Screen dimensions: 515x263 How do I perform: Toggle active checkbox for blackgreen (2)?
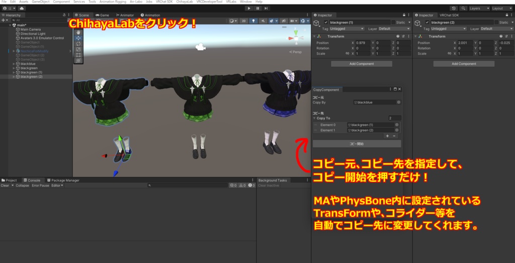coord(427,22)
